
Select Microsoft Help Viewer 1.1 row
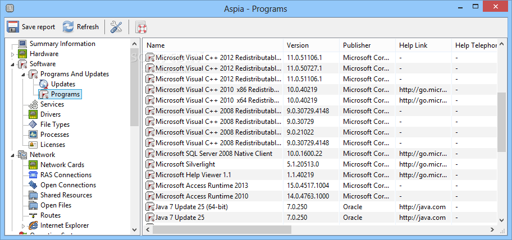pos(321,175)
